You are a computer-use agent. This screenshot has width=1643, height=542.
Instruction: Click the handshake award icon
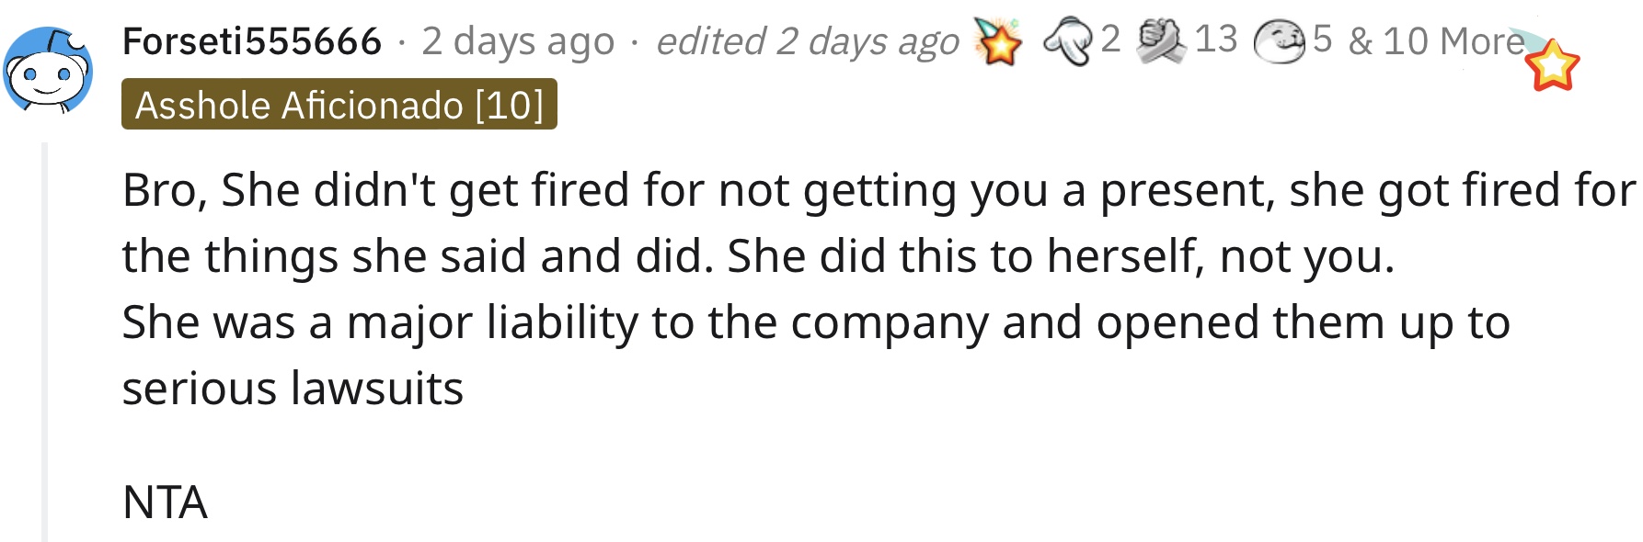(1161, 41)
